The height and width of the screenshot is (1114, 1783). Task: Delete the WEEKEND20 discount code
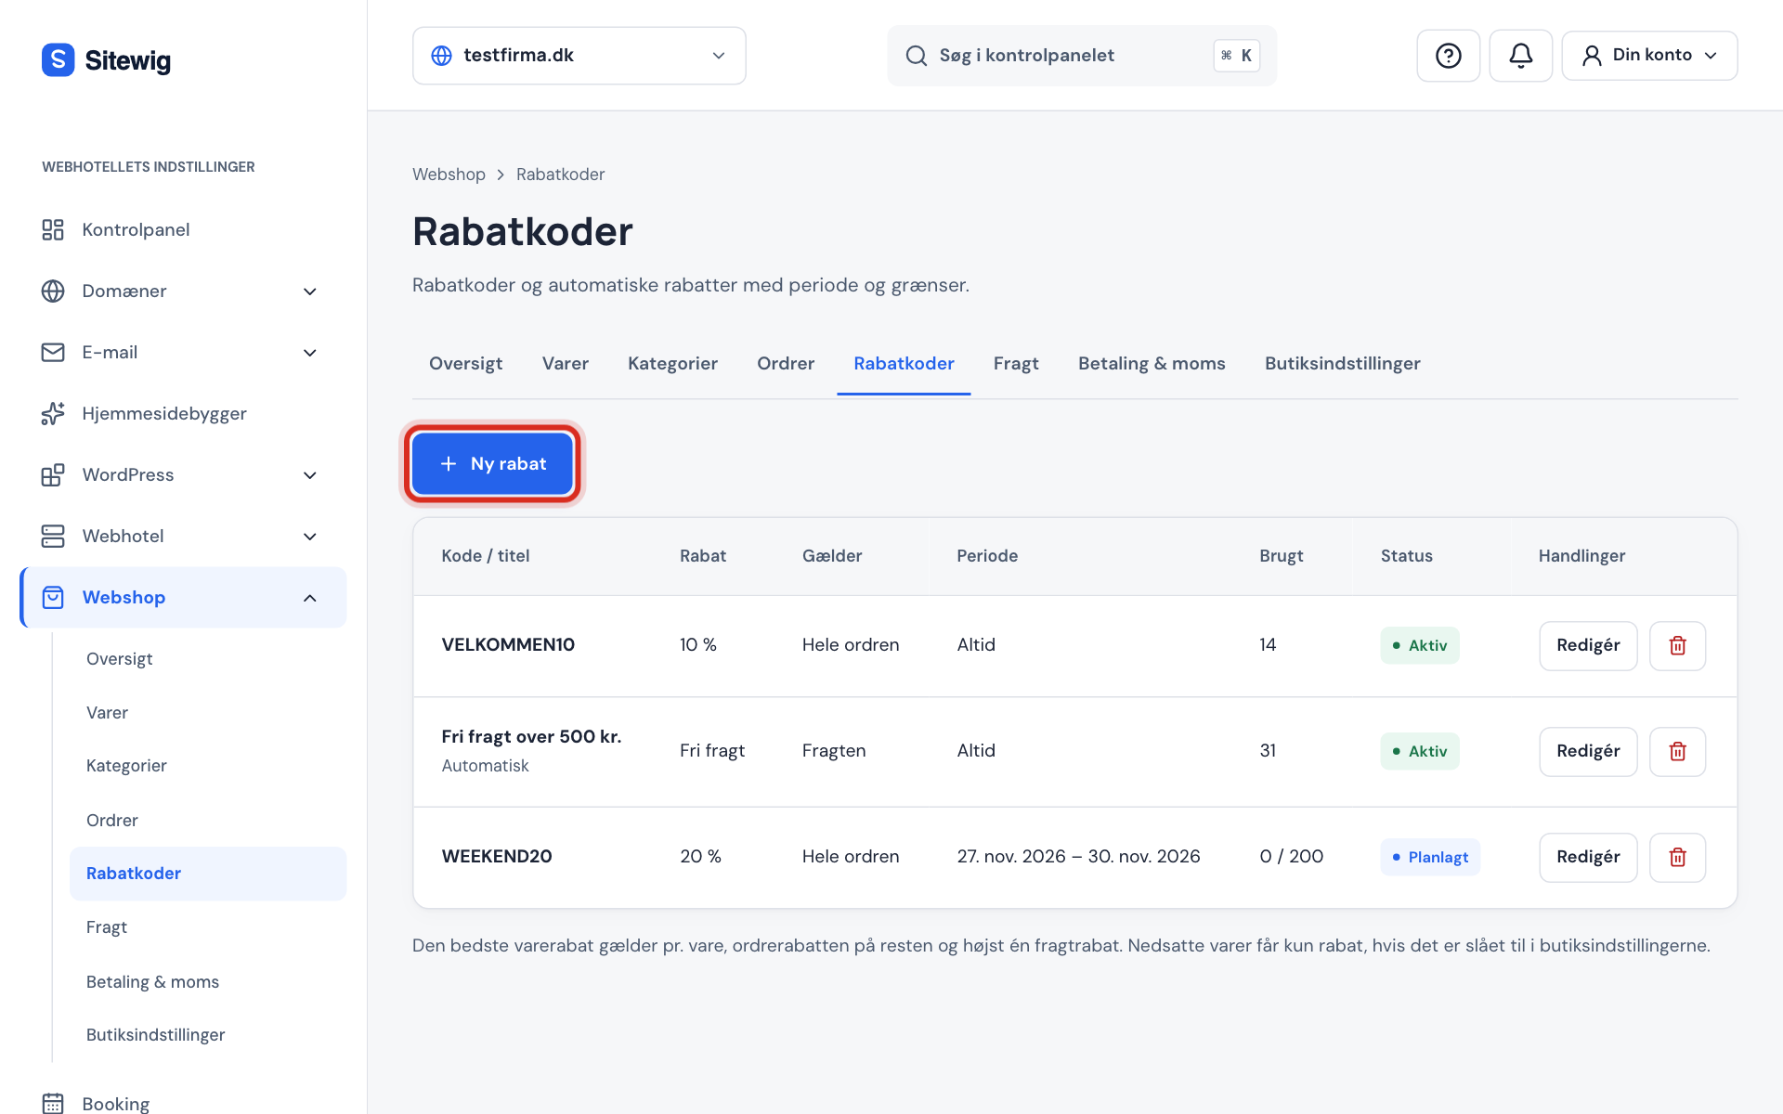point(1677,857)
